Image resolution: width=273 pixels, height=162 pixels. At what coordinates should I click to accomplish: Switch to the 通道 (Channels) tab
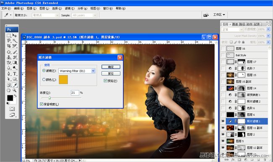pos(235,24)
